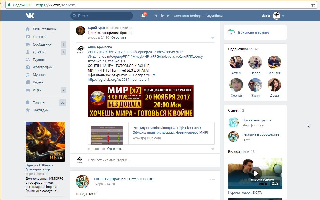Image resolution: width=320 pixels, height=200 pixels.
Task: Click the star icon beside Закладки
Action: tap(28, 110)
